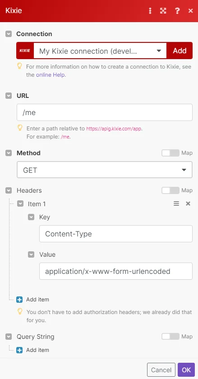Viewport: 198px width, 379px height.
Task: Open the three-dot options menu in header
Action: click(150, 11)
